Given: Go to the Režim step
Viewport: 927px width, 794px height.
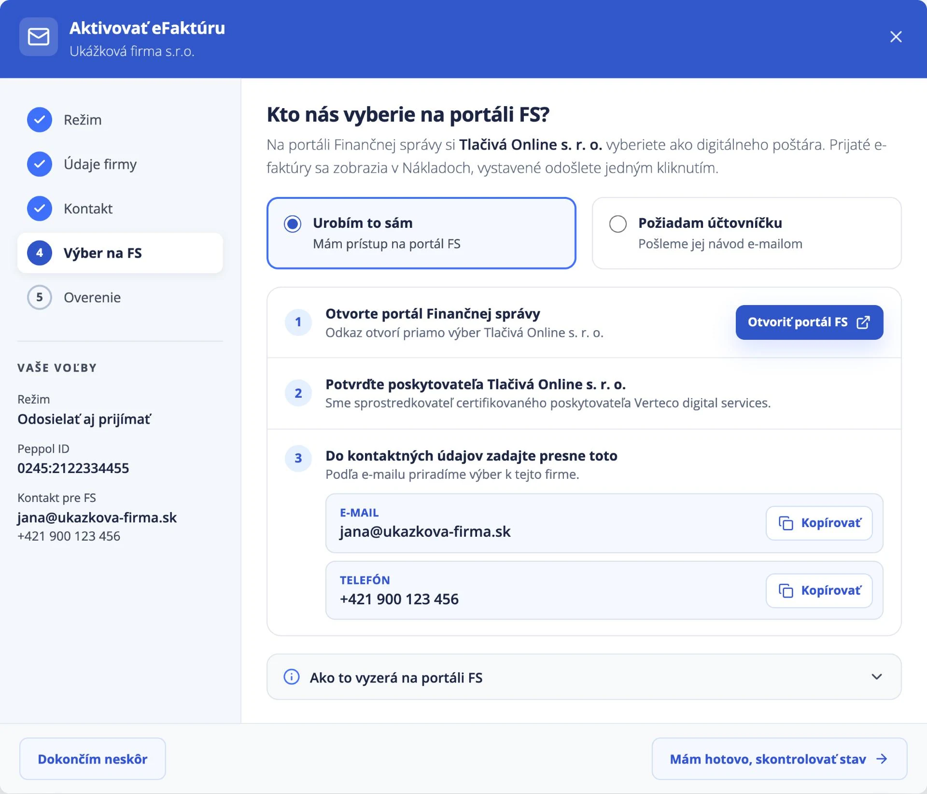Looking at the screenshot, I should pos(120,120).
